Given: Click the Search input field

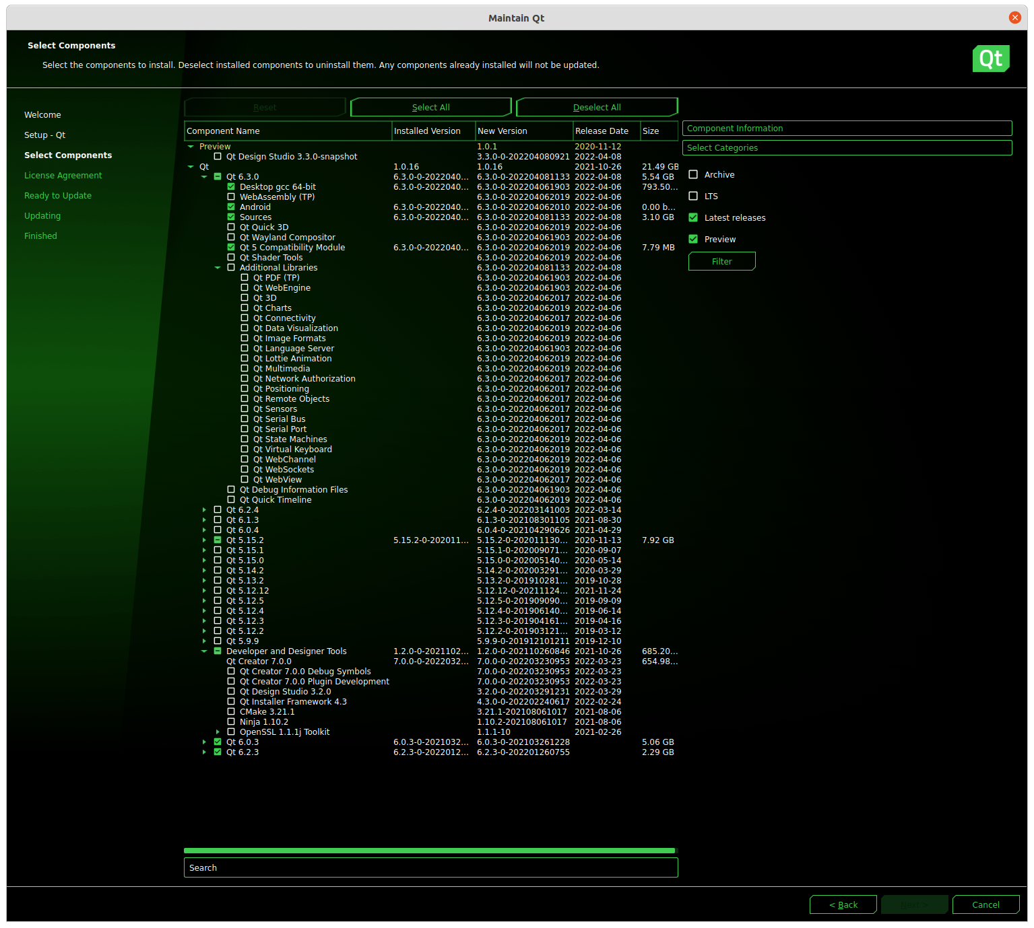Looking at the screenshot, I should click(x=430, y=867).
